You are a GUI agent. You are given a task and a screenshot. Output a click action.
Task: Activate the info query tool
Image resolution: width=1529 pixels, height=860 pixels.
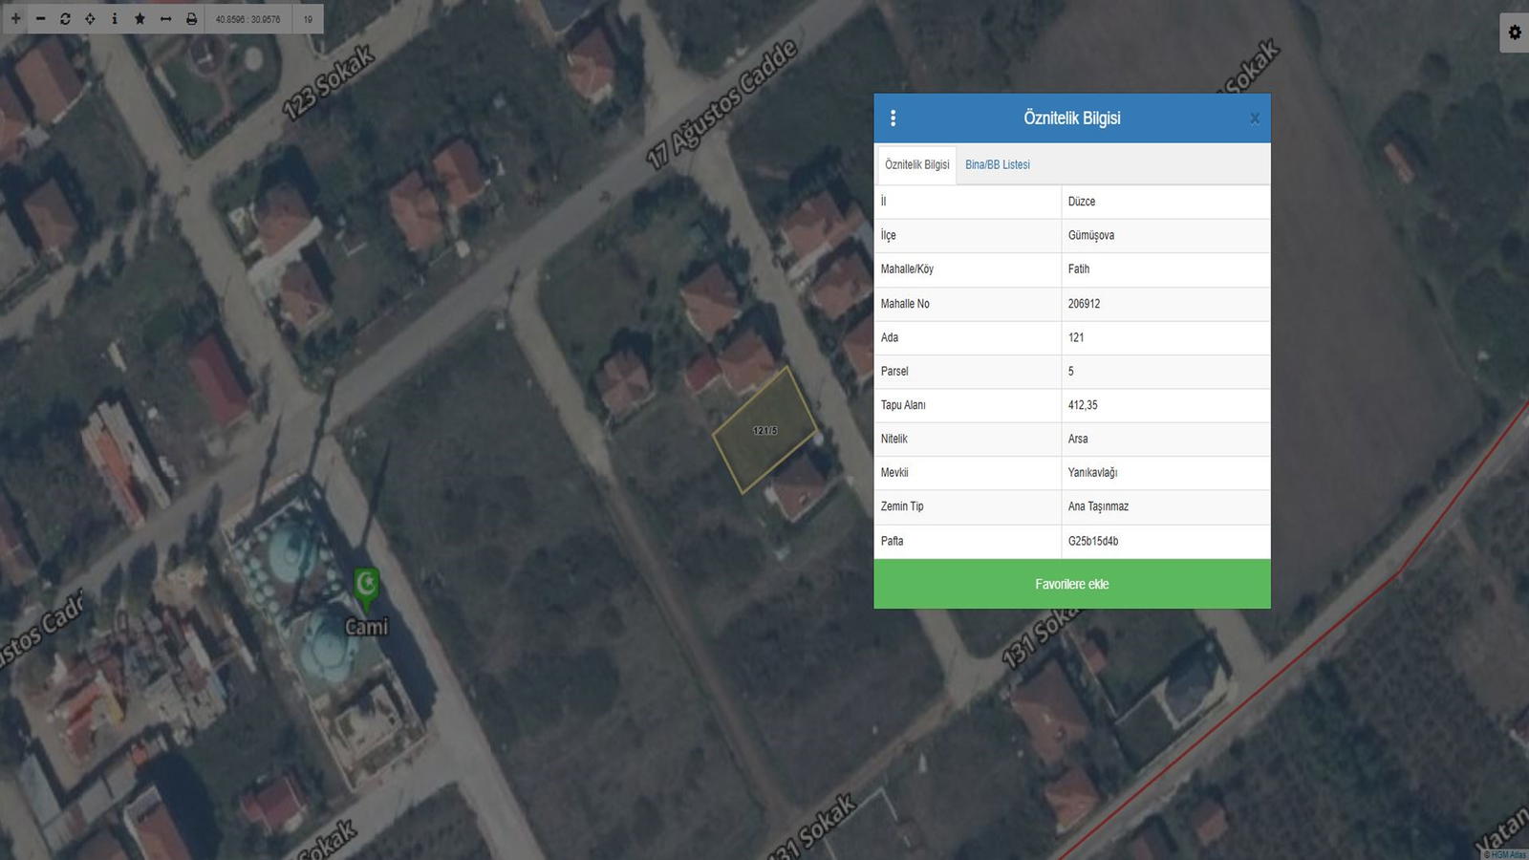(115, 19)
